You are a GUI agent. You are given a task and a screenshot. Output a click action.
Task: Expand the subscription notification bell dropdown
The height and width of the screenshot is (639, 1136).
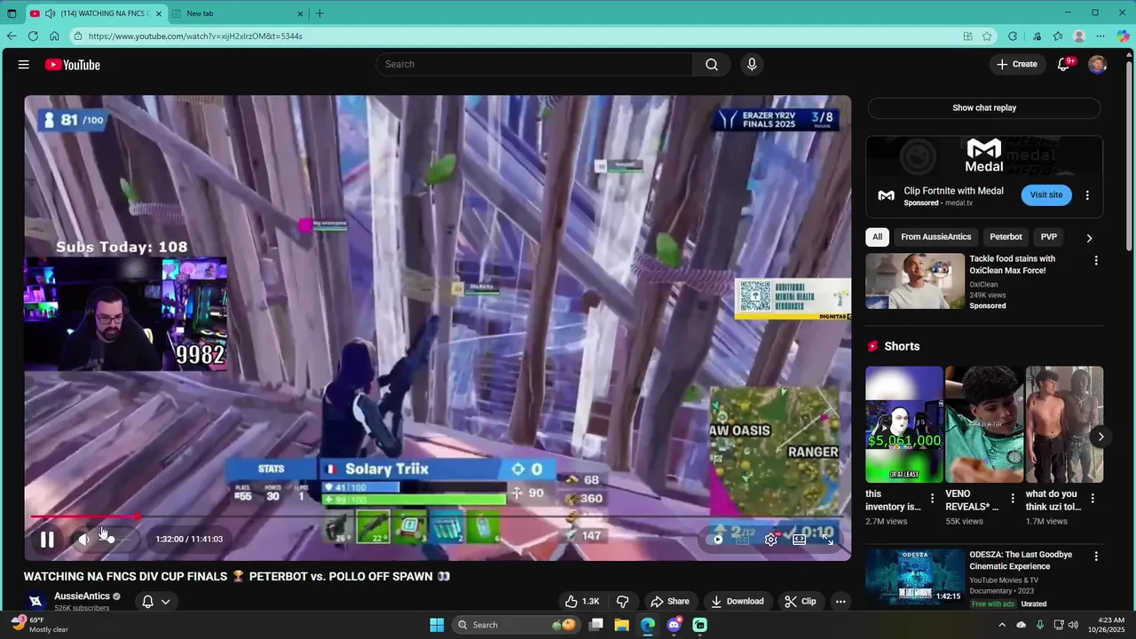coord(156,602)
